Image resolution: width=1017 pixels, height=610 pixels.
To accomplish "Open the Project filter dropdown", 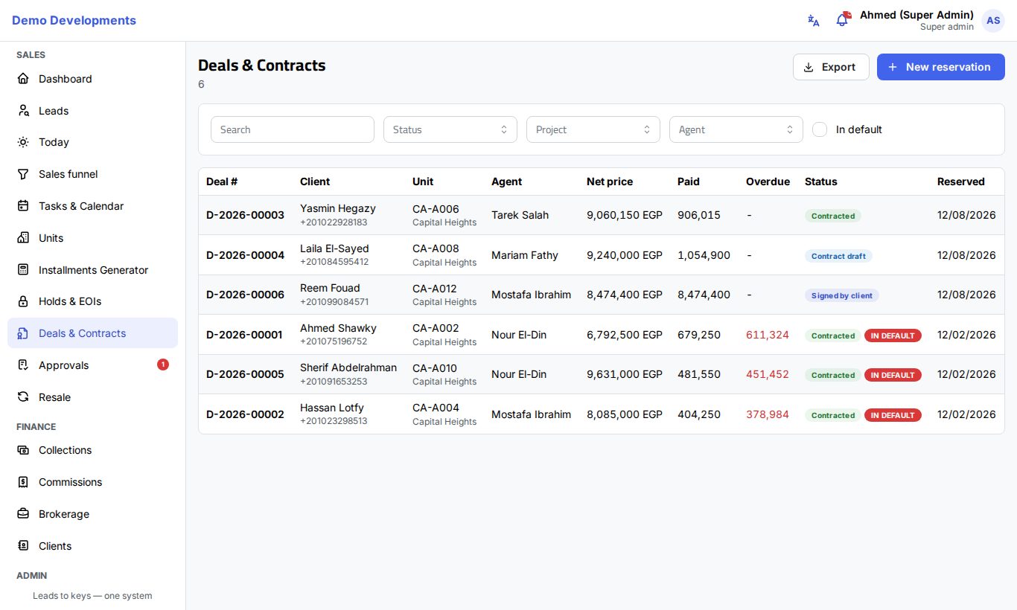I will pyautogui.click(x=593, y=129).
